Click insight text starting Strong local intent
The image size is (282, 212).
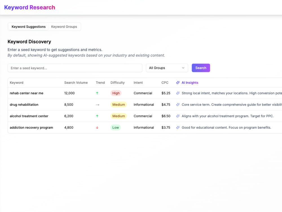pos(232,93)
